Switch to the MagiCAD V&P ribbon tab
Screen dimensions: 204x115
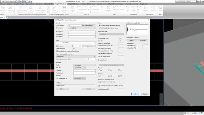pyautogui.click(x=49, y=4)
